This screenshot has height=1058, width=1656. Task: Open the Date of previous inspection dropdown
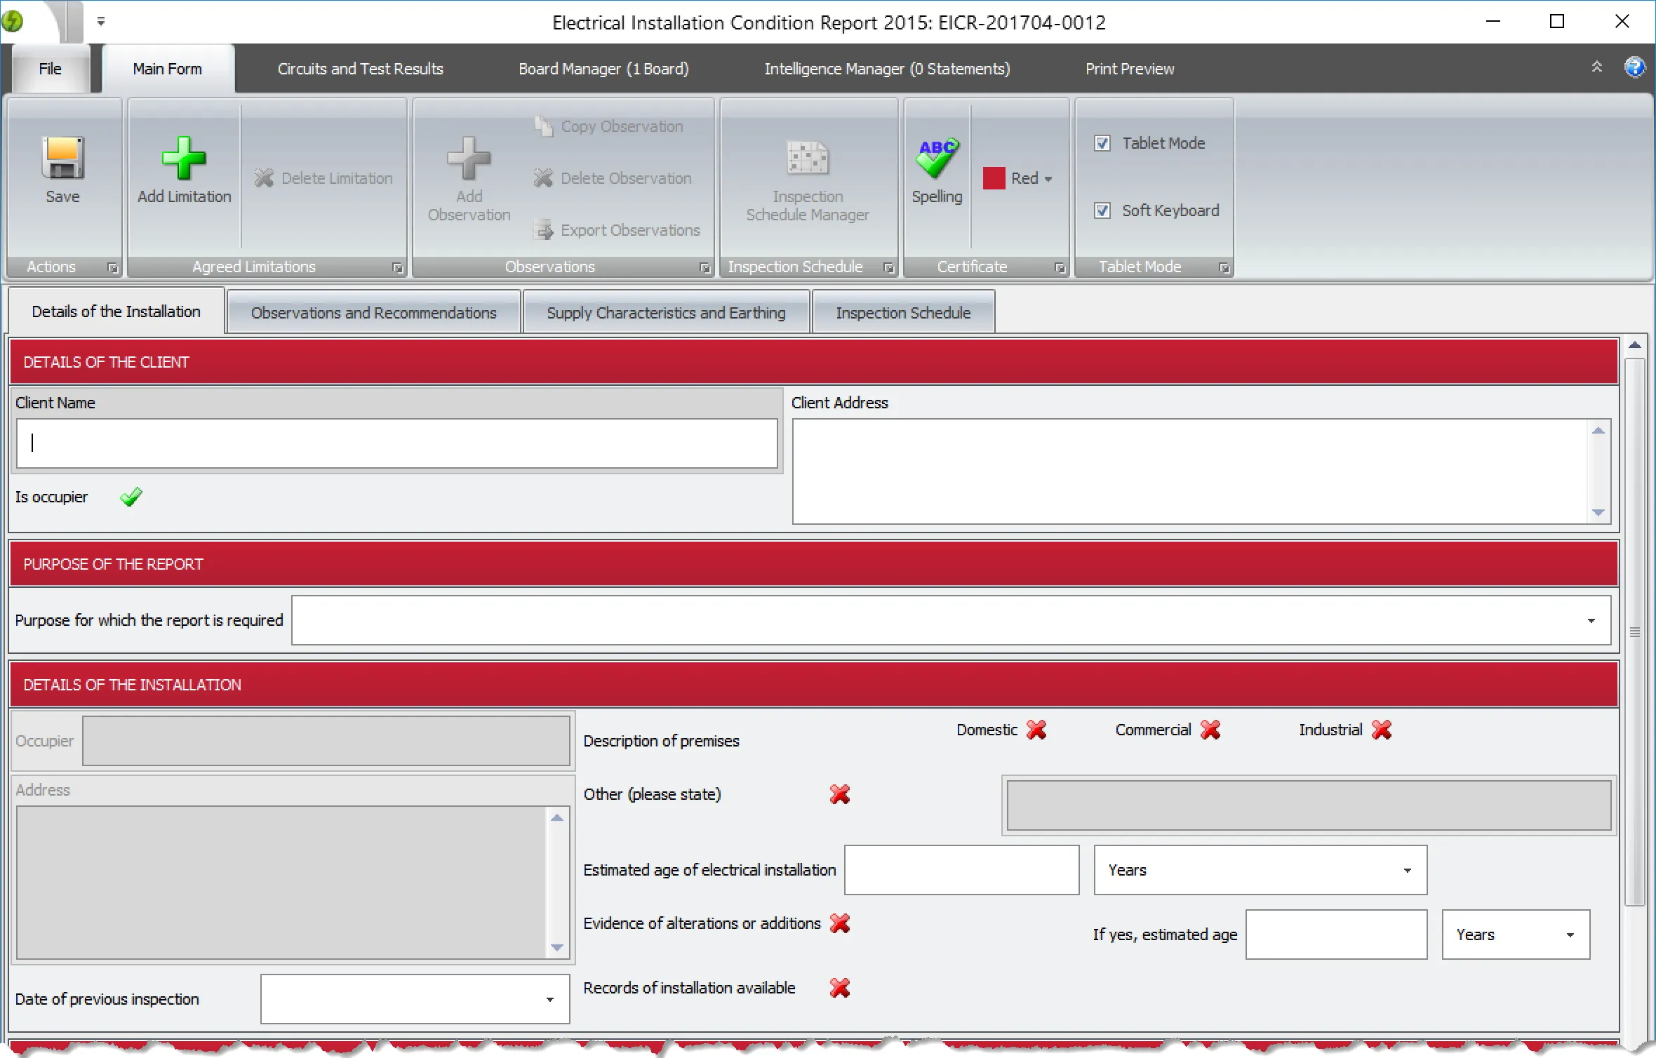[x=549, y=998]
